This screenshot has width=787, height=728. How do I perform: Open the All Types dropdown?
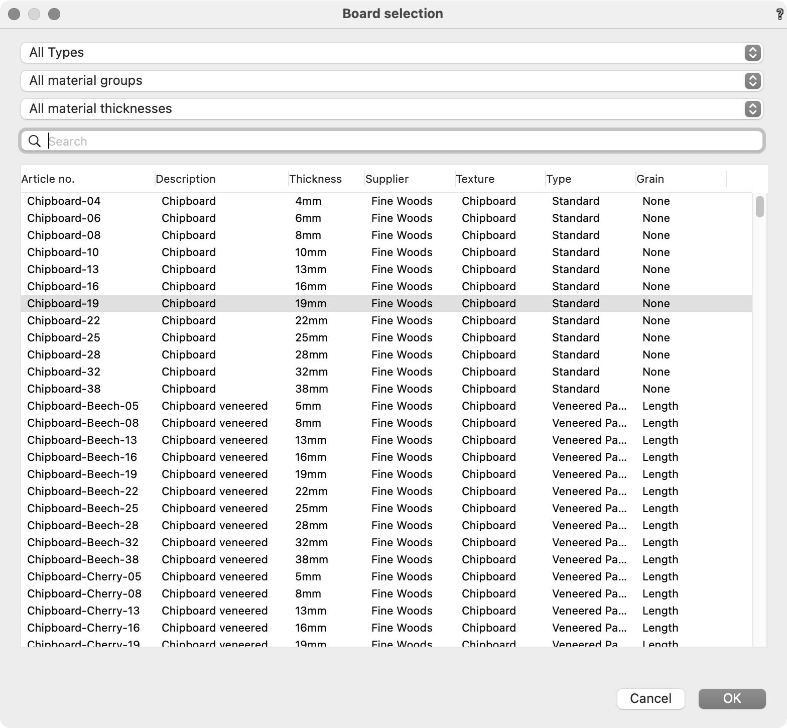(x=391, y=53)
